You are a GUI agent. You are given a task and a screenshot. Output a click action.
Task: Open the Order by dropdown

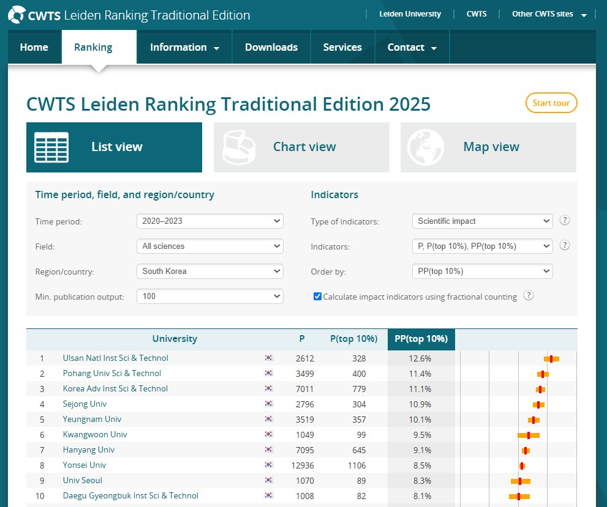click(x=482, y=271)
